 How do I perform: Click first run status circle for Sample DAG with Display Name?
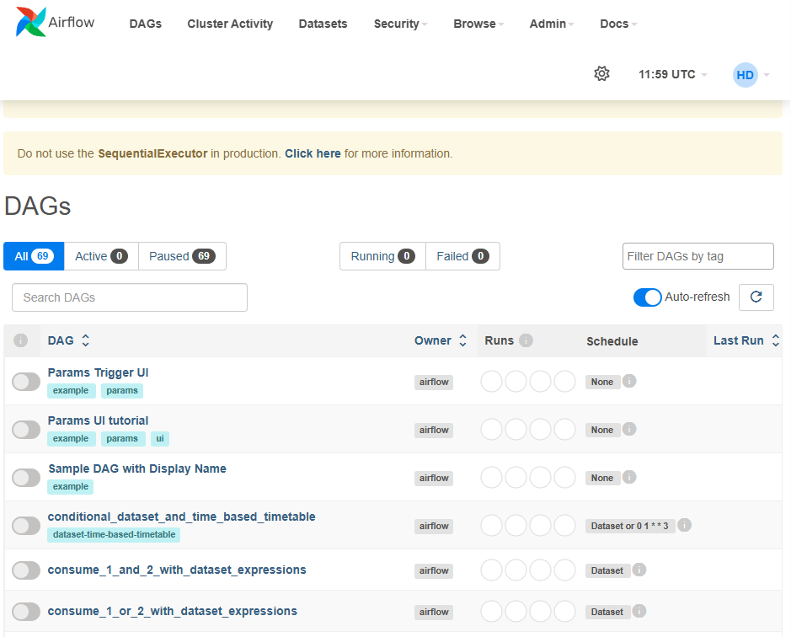pos(491,477)
